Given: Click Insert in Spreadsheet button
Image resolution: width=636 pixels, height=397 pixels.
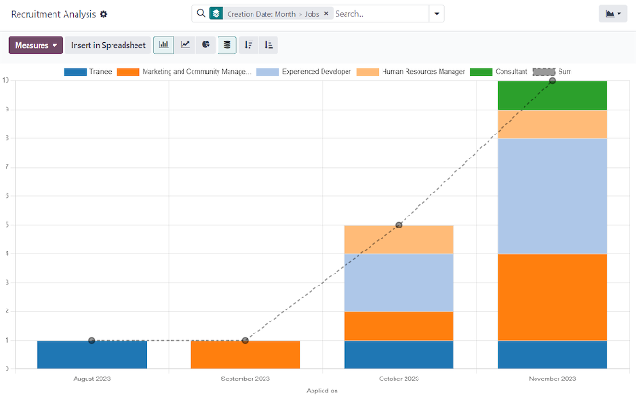Looking at the screenshot, I should (108, 44).
